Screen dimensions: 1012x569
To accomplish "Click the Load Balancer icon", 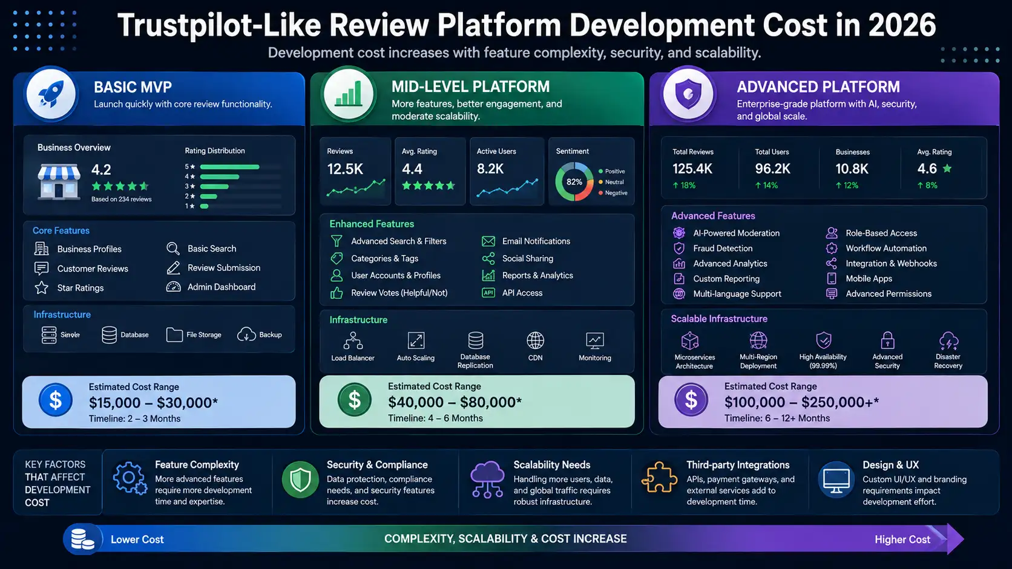I will 353,340.
